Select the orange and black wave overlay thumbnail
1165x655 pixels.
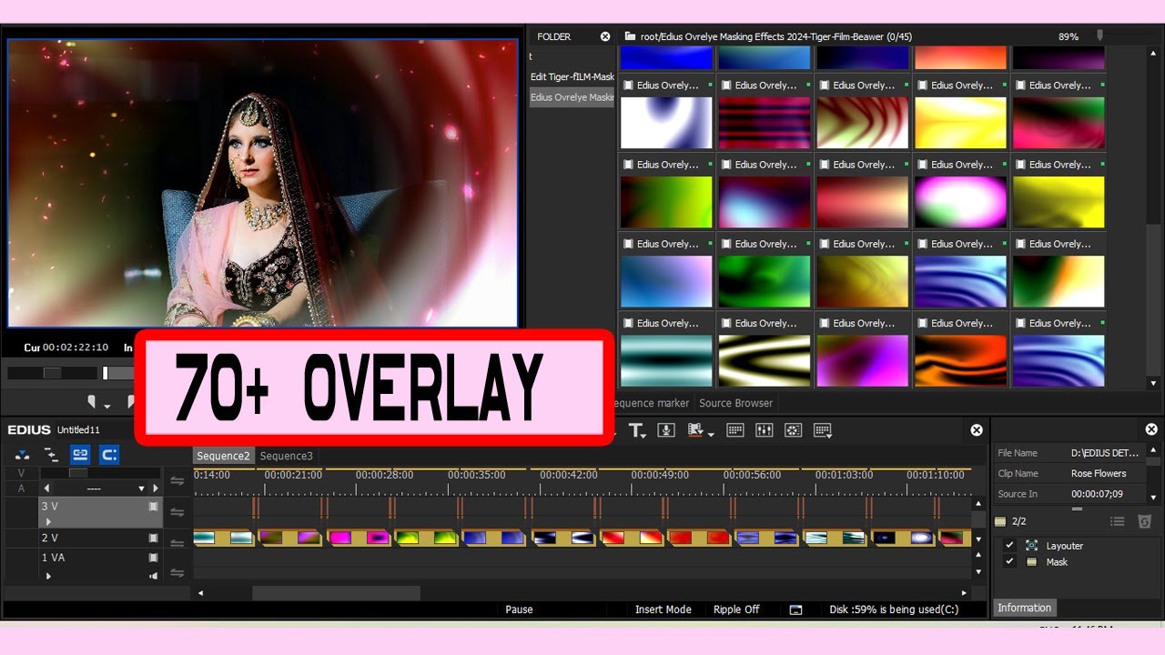[960, 359]
